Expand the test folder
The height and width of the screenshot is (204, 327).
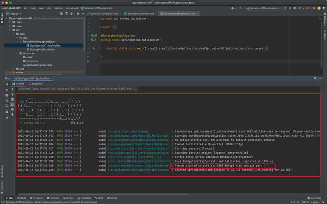(13, 69)
